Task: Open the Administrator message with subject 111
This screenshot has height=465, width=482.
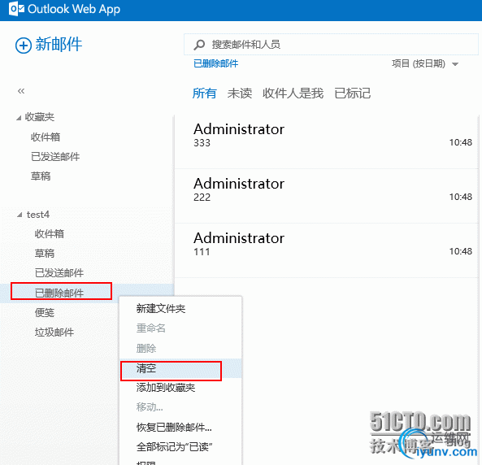Action: click(x=327, y=250)
